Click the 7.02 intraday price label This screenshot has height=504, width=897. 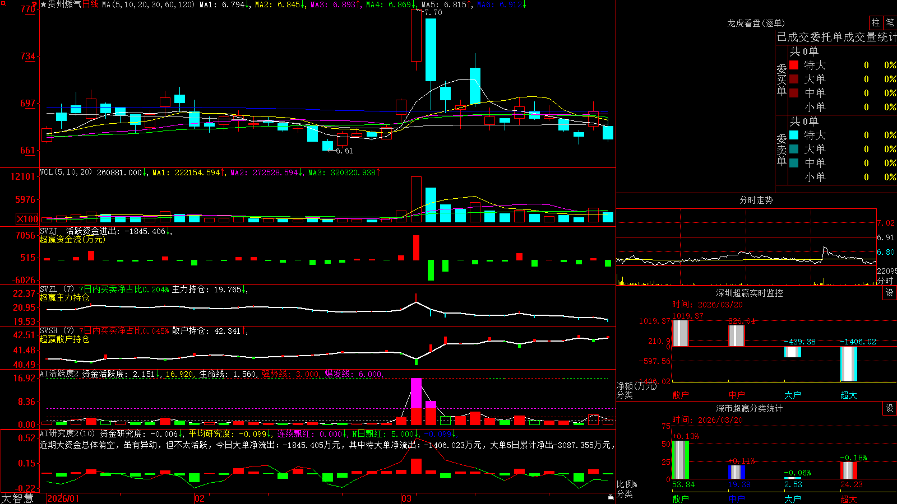(886, 223)
